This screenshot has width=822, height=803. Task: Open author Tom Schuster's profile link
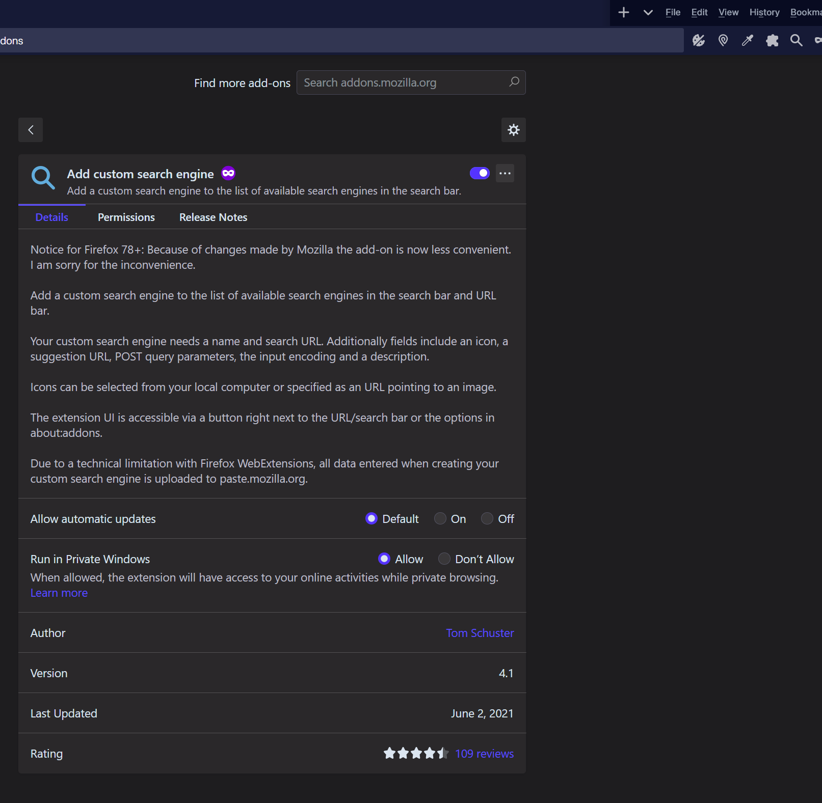tap(480, 633)
